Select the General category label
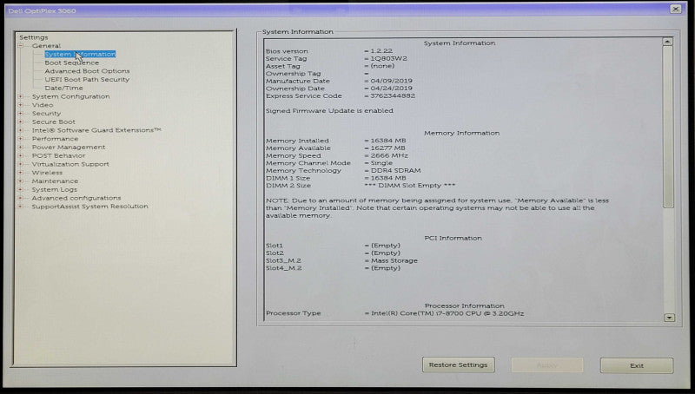This screenshot has height=394, width=695. click(x=46, y=46)
